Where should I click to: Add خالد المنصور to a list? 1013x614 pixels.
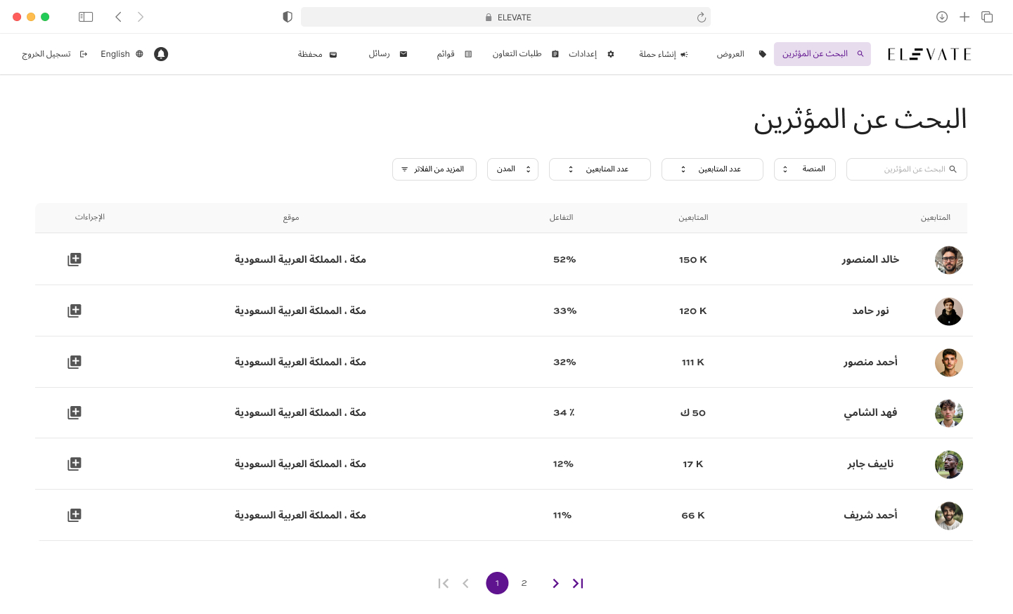point(75,259)
